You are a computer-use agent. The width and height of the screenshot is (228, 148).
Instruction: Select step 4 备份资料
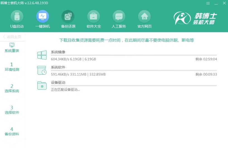pos(12,131)
